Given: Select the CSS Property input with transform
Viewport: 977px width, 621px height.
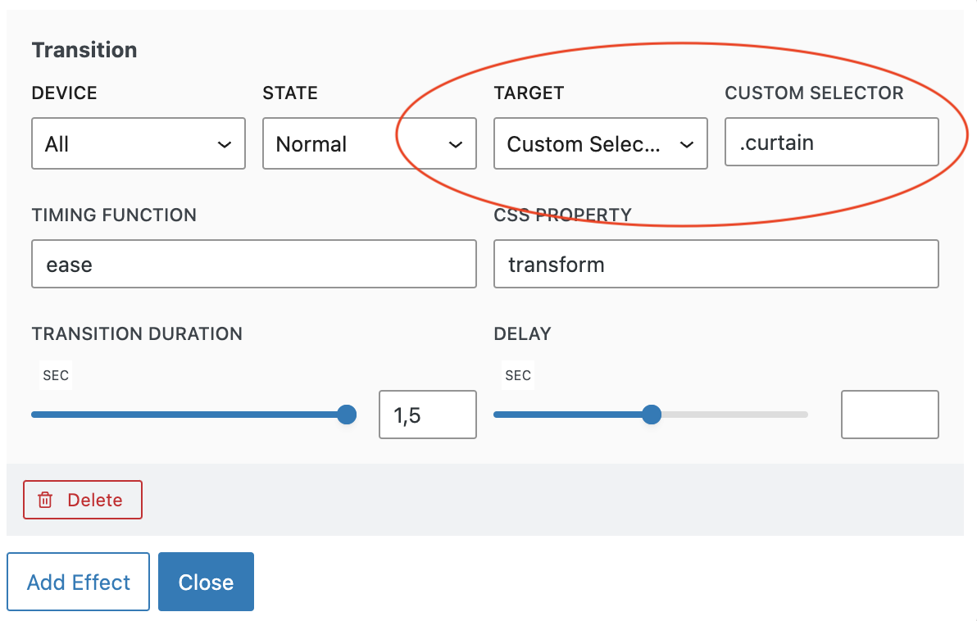Looking at the screenshot, I should tap(716, 265).
